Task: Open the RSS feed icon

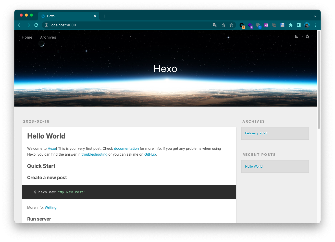Action: point(296,37)
